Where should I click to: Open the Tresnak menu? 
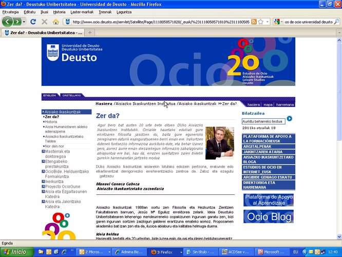click(x=105, y=12)
